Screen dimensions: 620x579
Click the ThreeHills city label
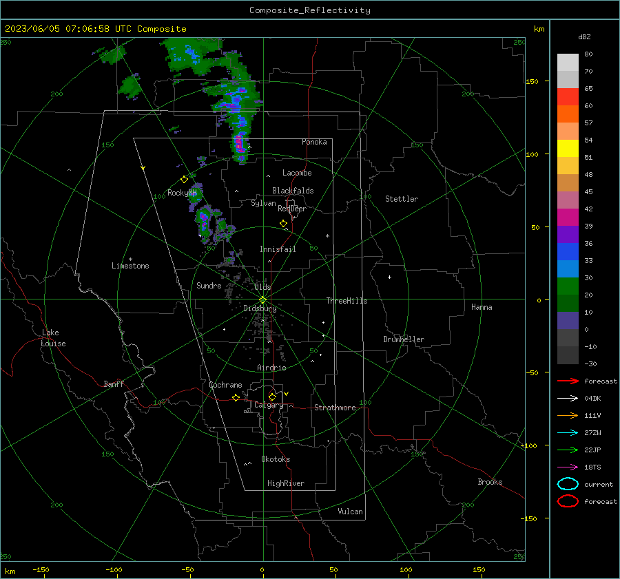pos(347,301)
